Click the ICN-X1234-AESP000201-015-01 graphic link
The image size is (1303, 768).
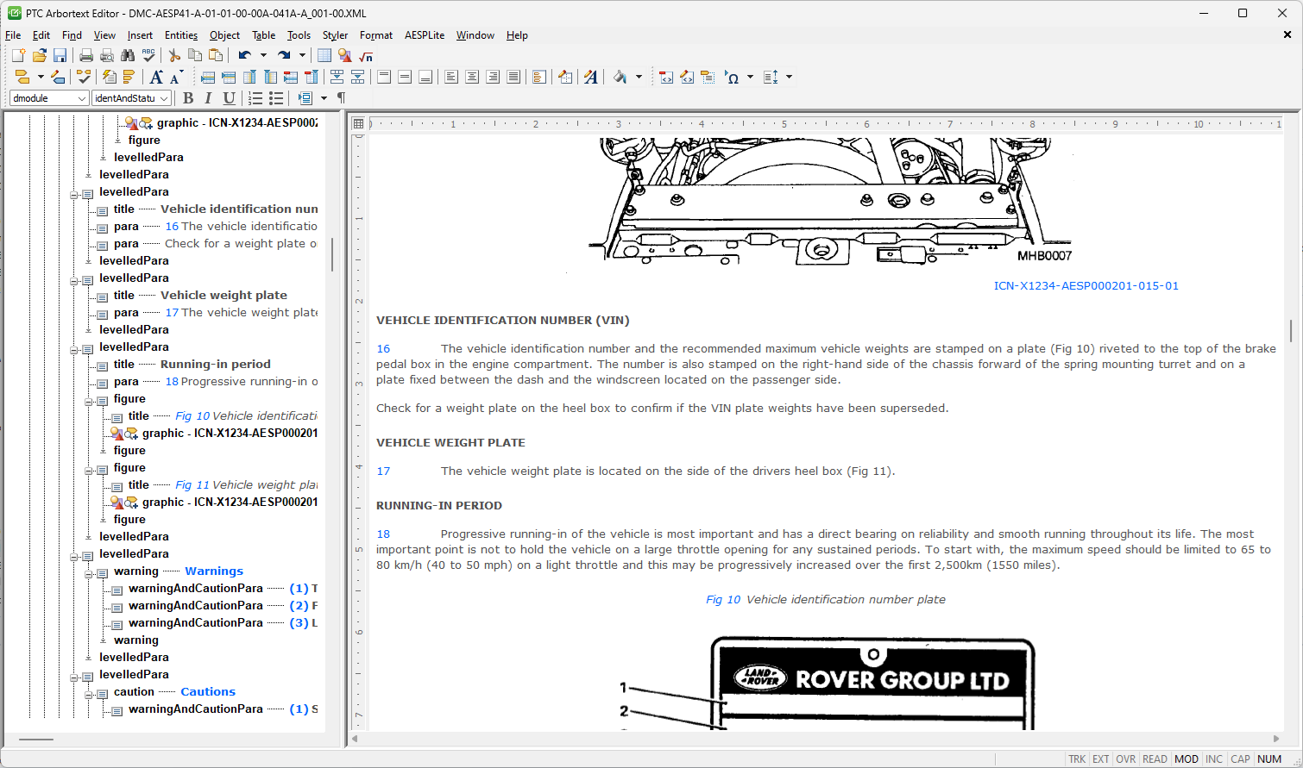[x=1086, y=286]
